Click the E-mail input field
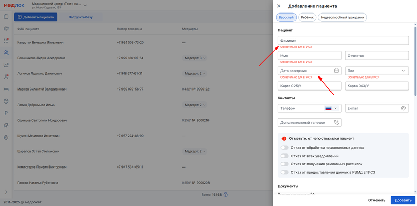Screen dimensions: 417x206 pyautogui.click(x=376, y=108)
